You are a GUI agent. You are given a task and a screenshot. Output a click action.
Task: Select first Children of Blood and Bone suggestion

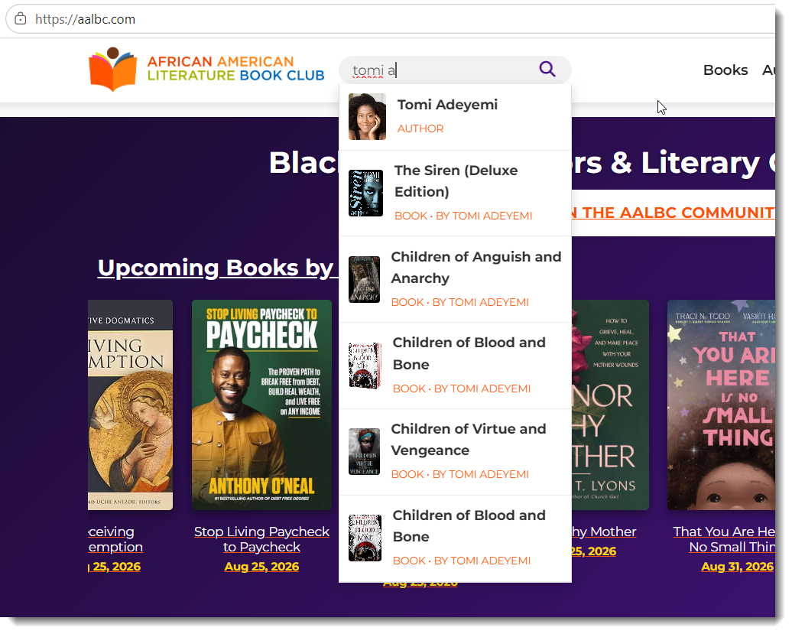[x=455, y=366]
